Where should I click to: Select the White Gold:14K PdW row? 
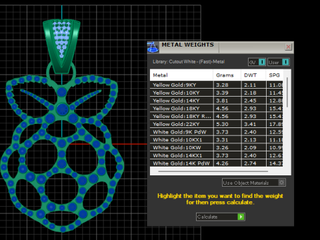click(217, 163)
